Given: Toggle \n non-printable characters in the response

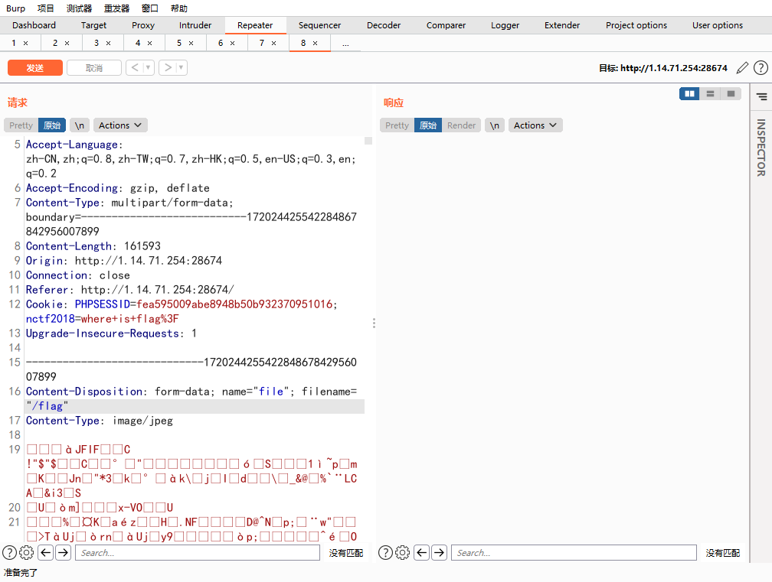Looking at the screenshot, I should point(495,125).
